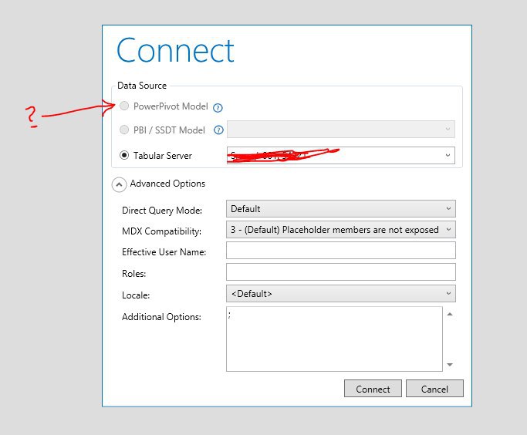Select the PowerPivot Model radio button
Viewport: 527px width, 435px height.
tap(124, 106)
